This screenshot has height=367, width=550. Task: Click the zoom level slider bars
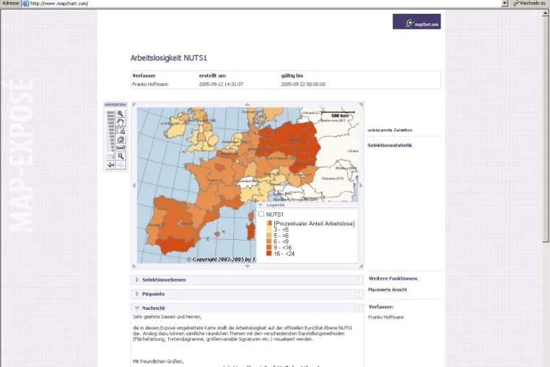click(x=110, y=135)
